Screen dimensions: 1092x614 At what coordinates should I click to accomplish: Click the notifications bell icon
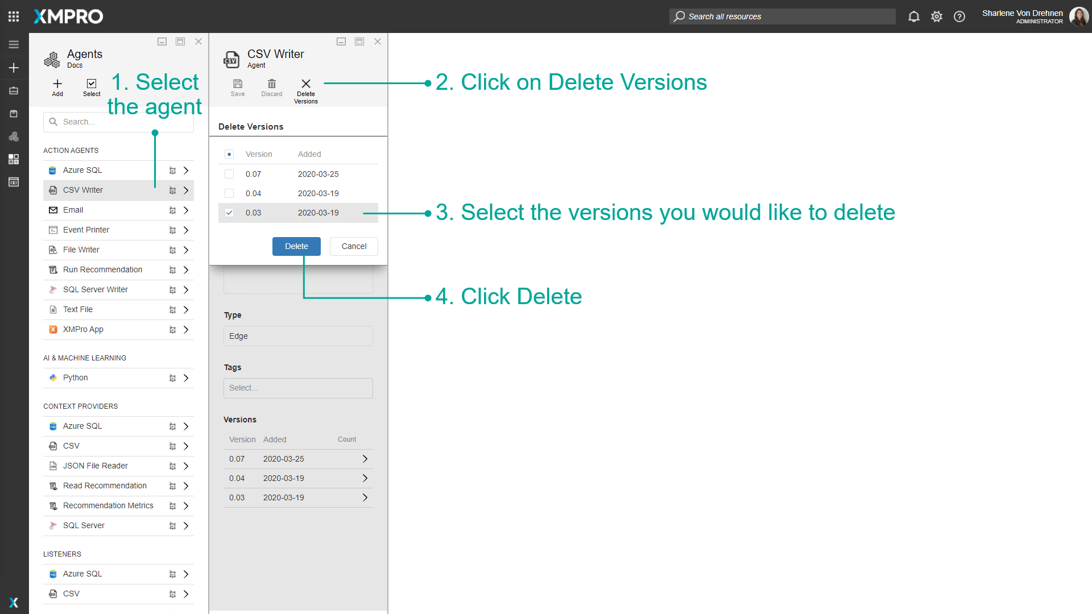(x=913, y=16)
